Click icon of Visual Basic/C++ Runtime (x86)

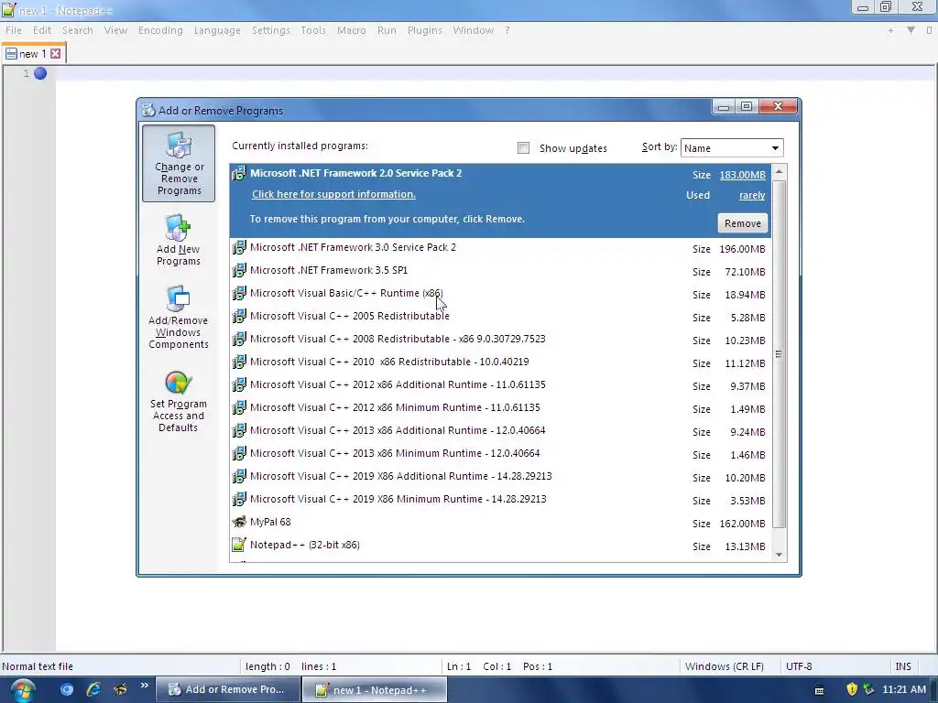[239, 293]
